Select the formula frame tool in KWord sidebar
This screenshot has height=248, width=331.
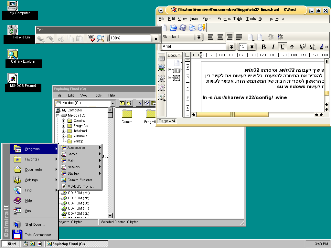(161, 88)
